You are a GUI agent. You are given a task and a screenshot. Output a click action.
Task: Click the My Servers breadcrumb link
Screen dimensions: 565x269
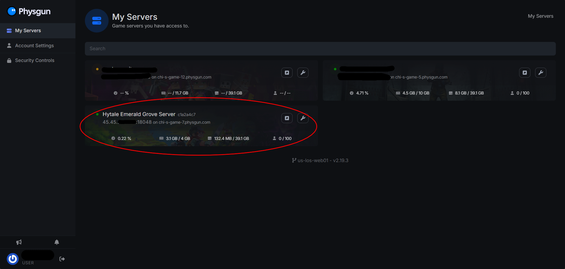(540, 16)
